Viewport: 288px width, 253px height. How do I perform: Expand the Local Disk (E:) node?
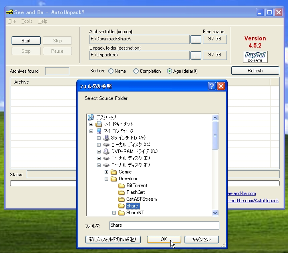(x=99, y=158)
